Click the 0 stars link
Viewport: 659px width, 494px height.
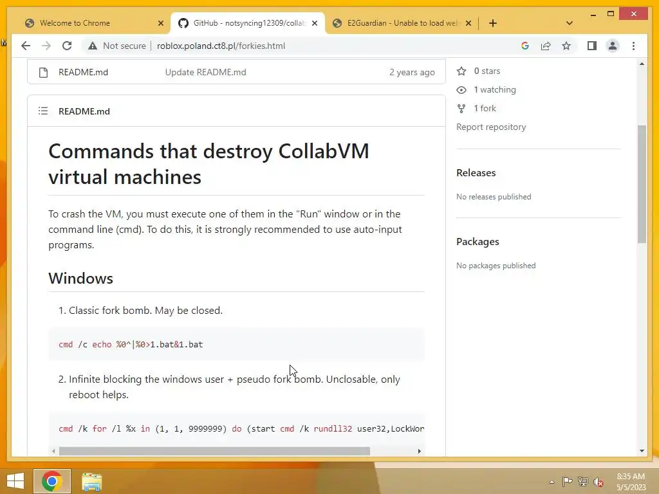(x=487, y=71)
